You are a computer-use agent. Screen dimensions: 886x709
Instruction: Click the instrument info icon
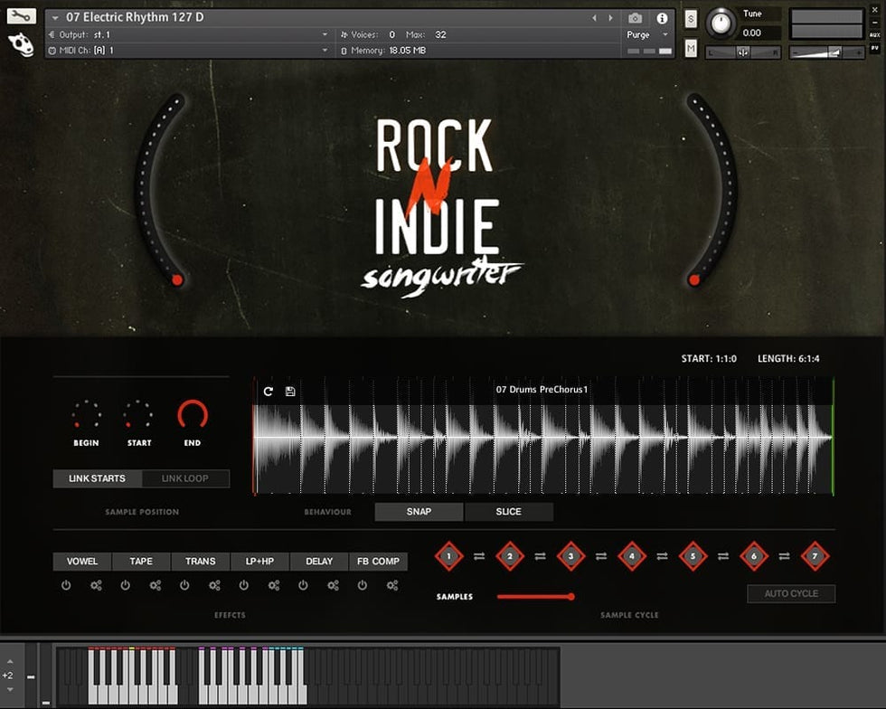(x=662, y=18)
